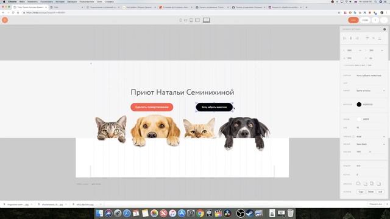The image size is (390, 219).
Task: Align element to left edge icon
Action: click(344, 38)
